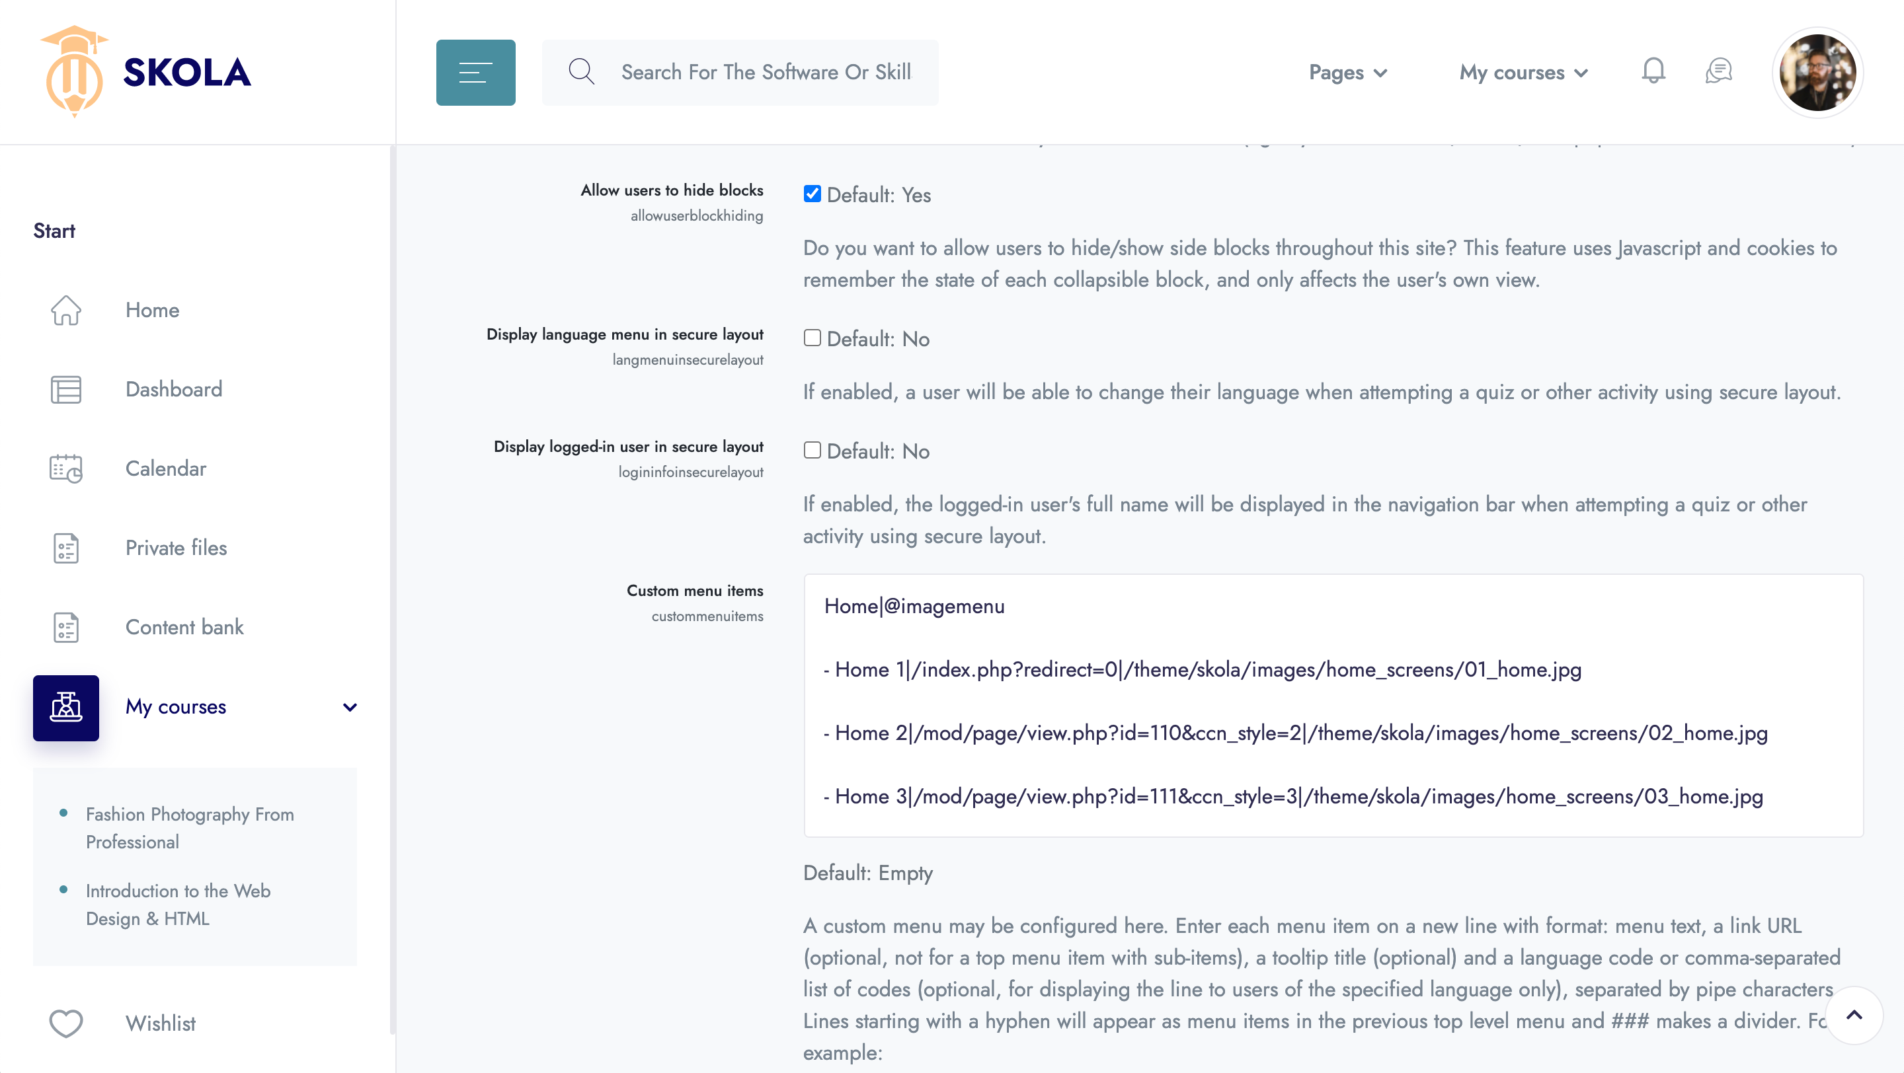Click the Home house icon in sidebar
Image resolution: width=1904 pixels, height=1073 pixels.
point(66,310)
